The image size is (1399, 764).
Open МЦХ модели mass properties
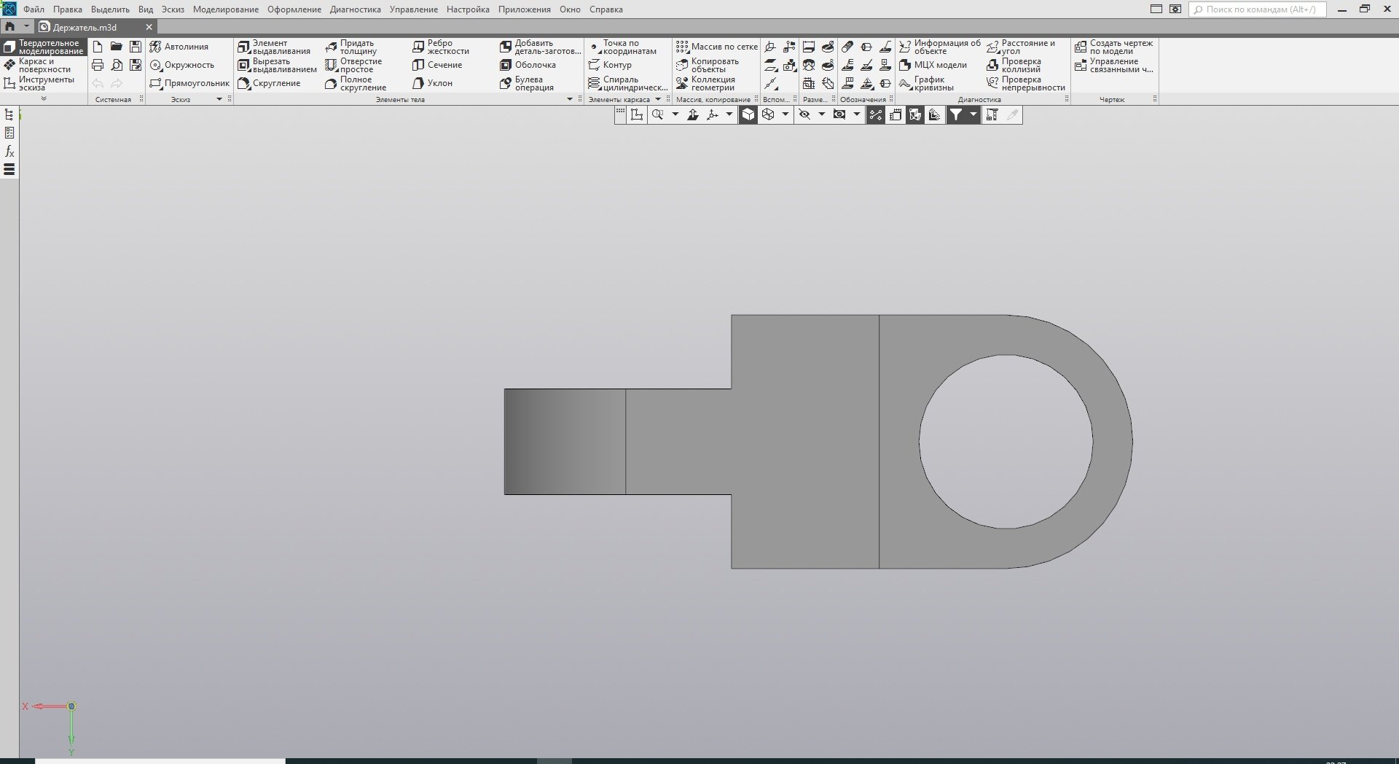[x=933, y=65]
